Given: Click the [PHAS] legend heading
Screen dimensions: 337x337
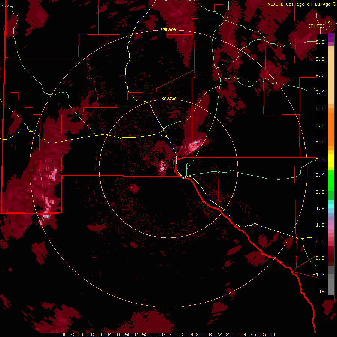Looking at the screenshot, I should tap(316, 26).
